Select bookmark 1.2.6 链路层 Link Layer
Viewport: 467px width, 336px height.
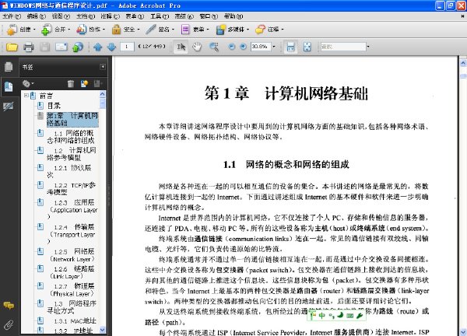71,272
